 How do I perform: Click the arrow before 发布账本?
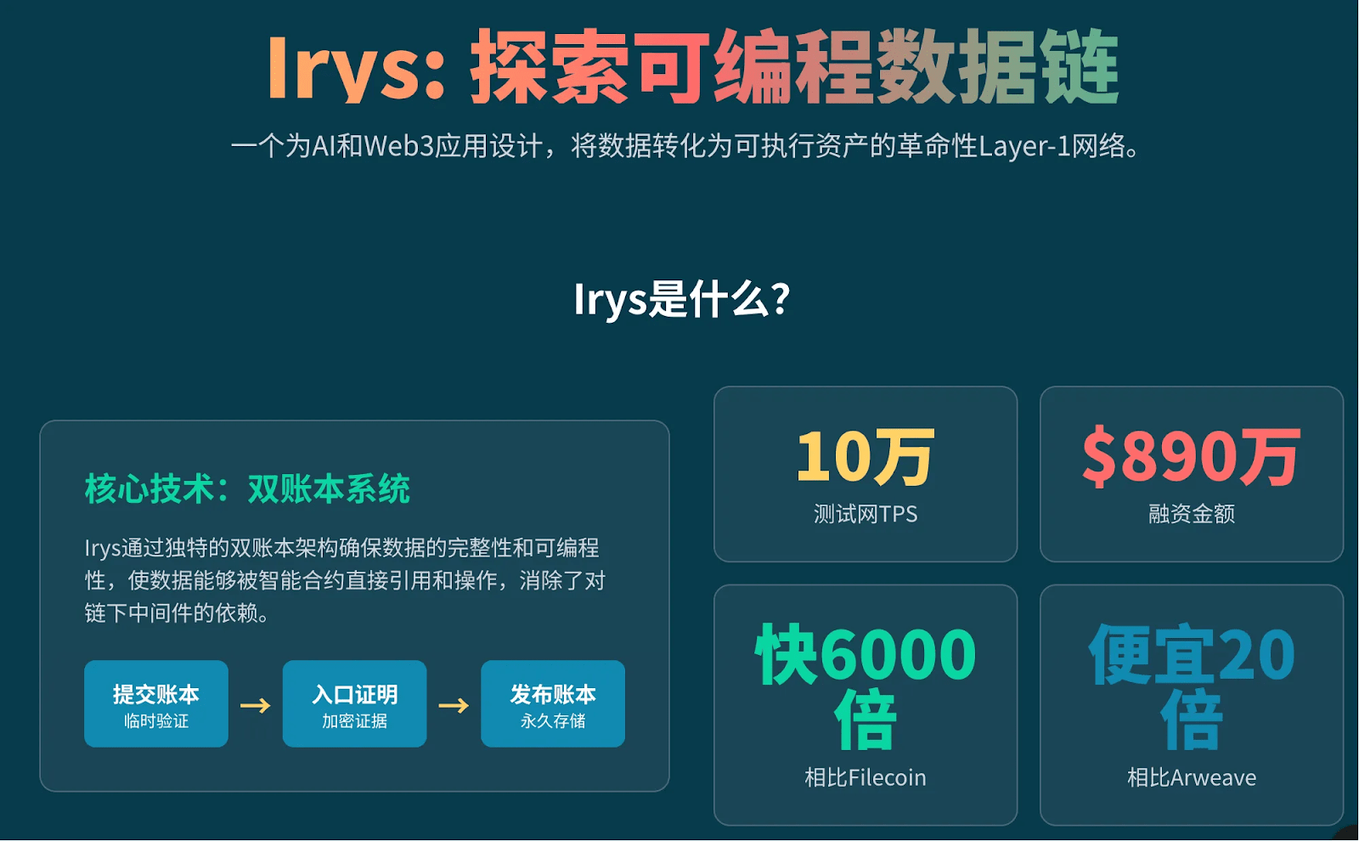click(x=454, y=706)
